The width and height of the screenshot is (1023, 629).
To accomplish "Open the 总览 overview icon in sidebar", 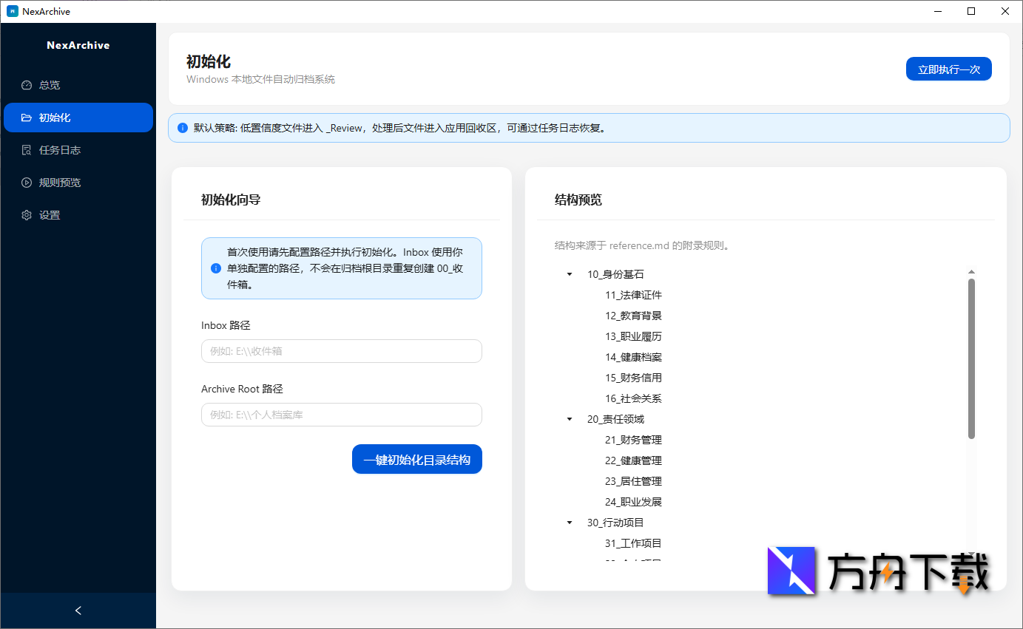I will click(x=27, y=84).
